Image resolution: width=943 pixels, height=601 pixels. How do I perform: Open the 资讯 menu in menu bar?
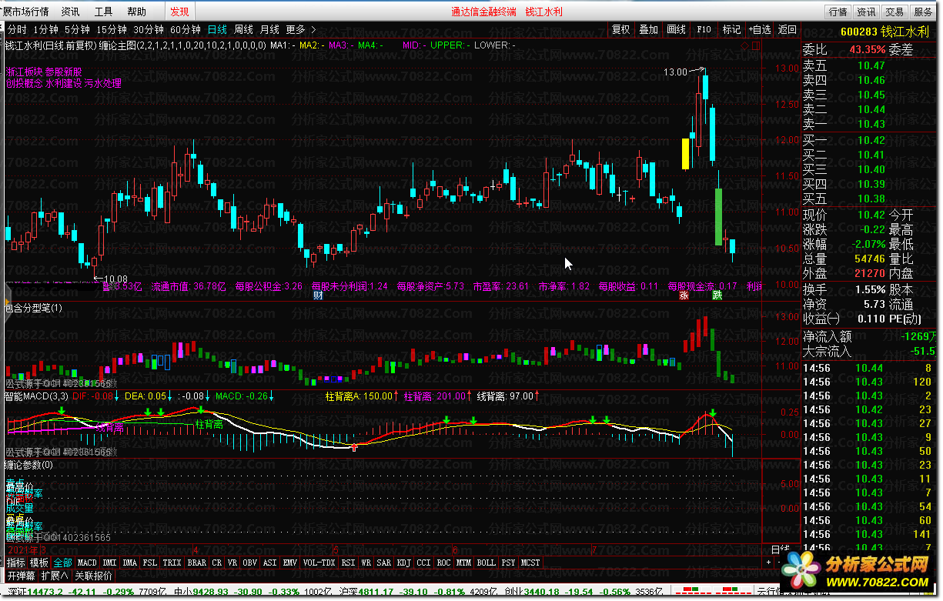[x=70, y=12]
